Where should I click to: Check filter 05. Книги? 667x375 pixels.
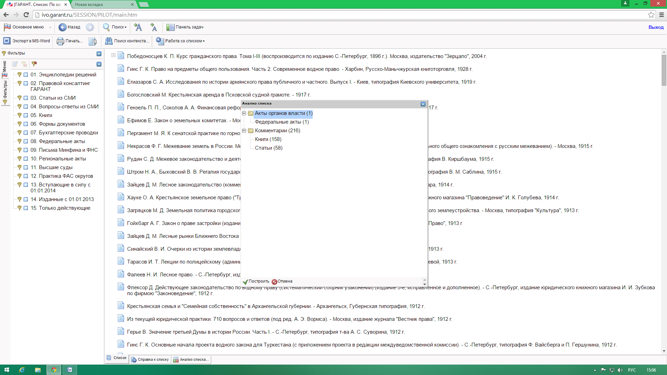pyautogui.click(x=26, y=115)
